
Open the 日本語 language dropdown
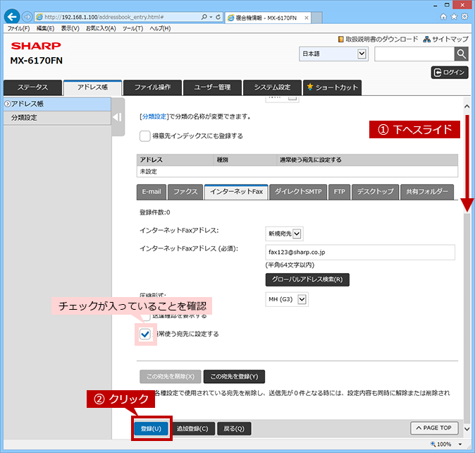(x=333, y=54)
